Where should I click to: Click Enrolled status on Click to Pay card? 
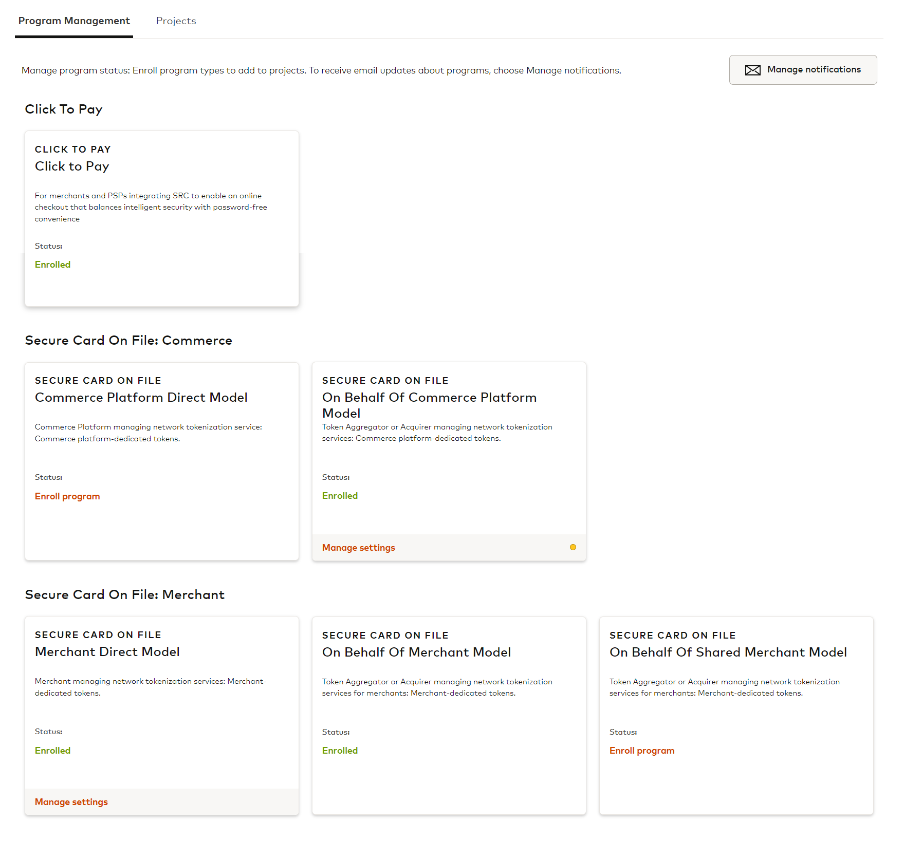(x=52, y=265)
